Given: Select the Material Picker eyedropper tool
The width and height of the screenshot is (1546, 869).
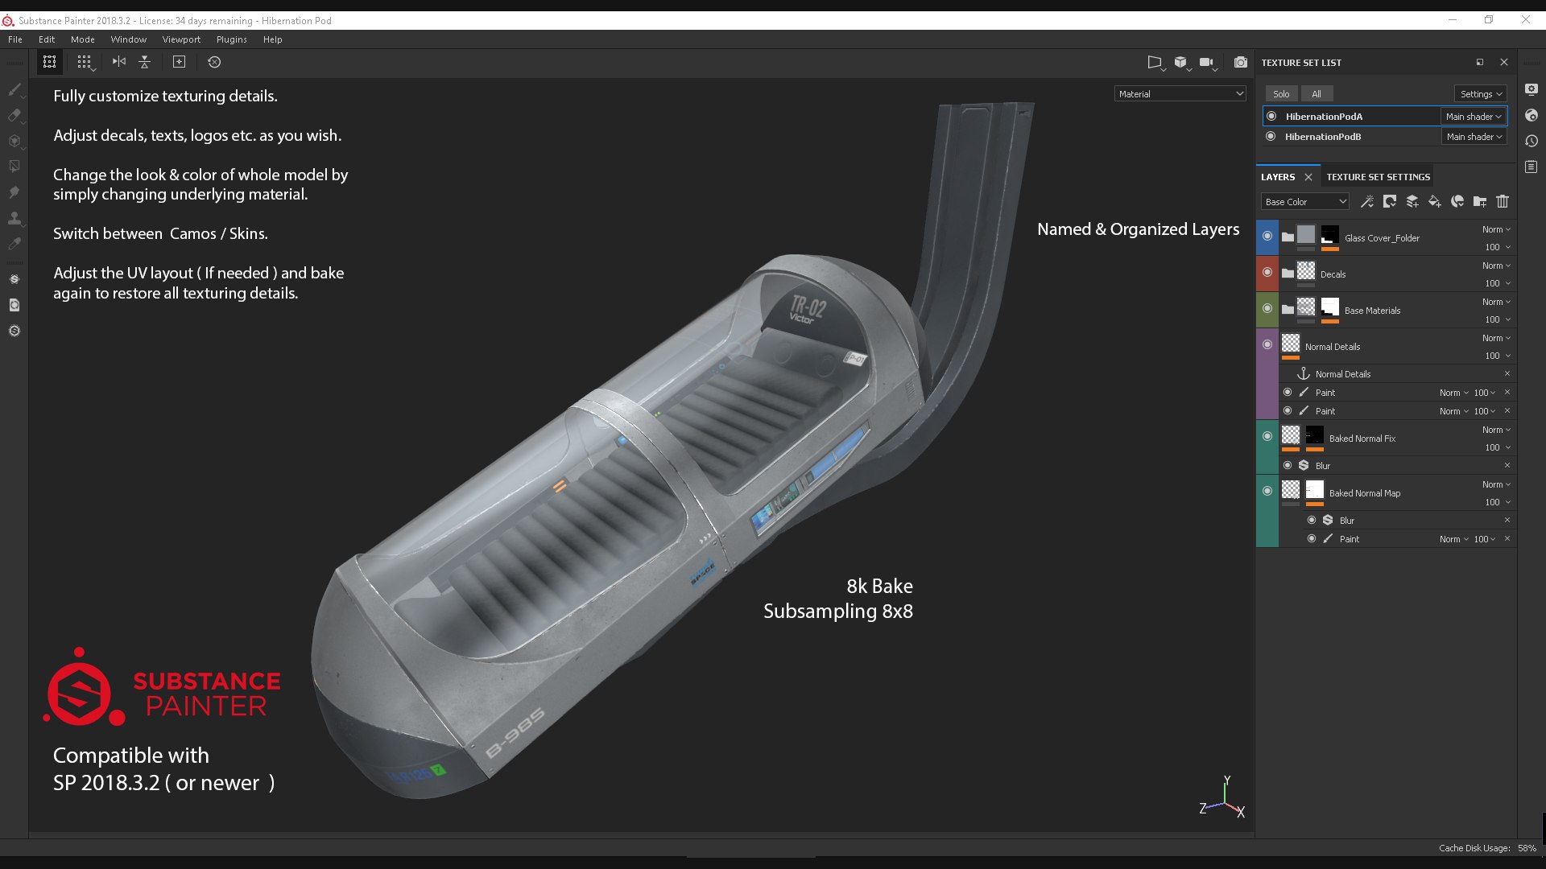Looking at the screenshot, I should click(x=14, y=244).
